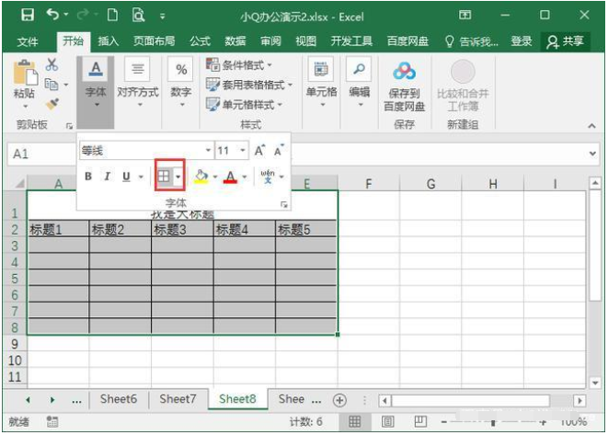
Task: Click the Share button
Action: click(565, 41)
